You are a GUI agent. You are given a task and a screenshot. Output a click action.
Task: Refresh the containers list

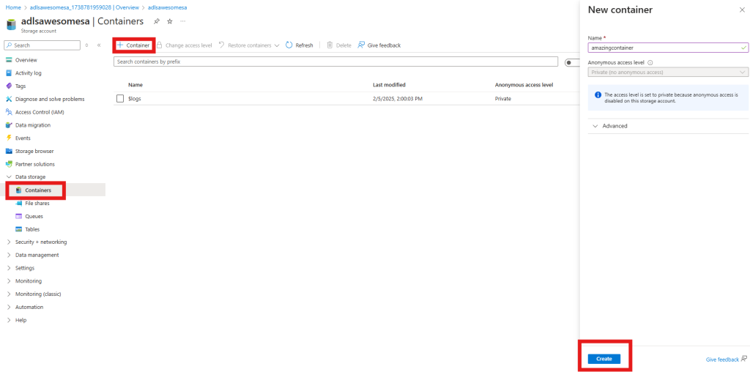pos(300,45)
